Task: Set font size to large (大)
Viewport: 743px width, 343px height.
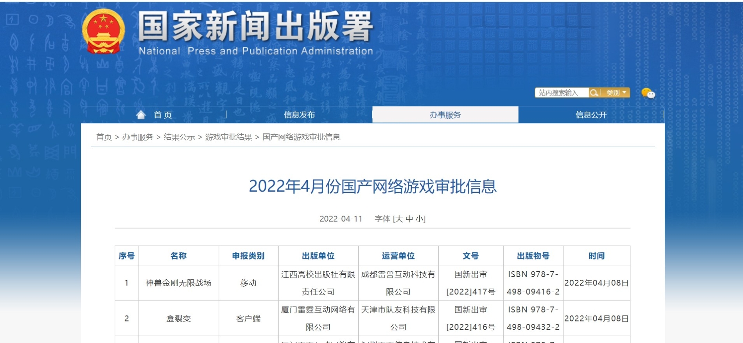Action: click(x=399, y=219)
